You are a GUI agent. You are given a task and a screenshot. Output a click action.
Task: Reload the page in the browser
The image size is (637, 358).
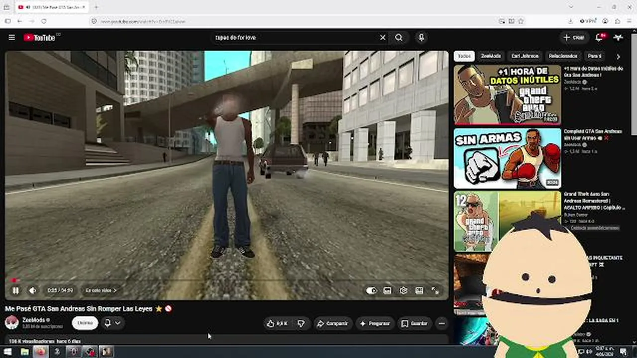click(44, 21)
